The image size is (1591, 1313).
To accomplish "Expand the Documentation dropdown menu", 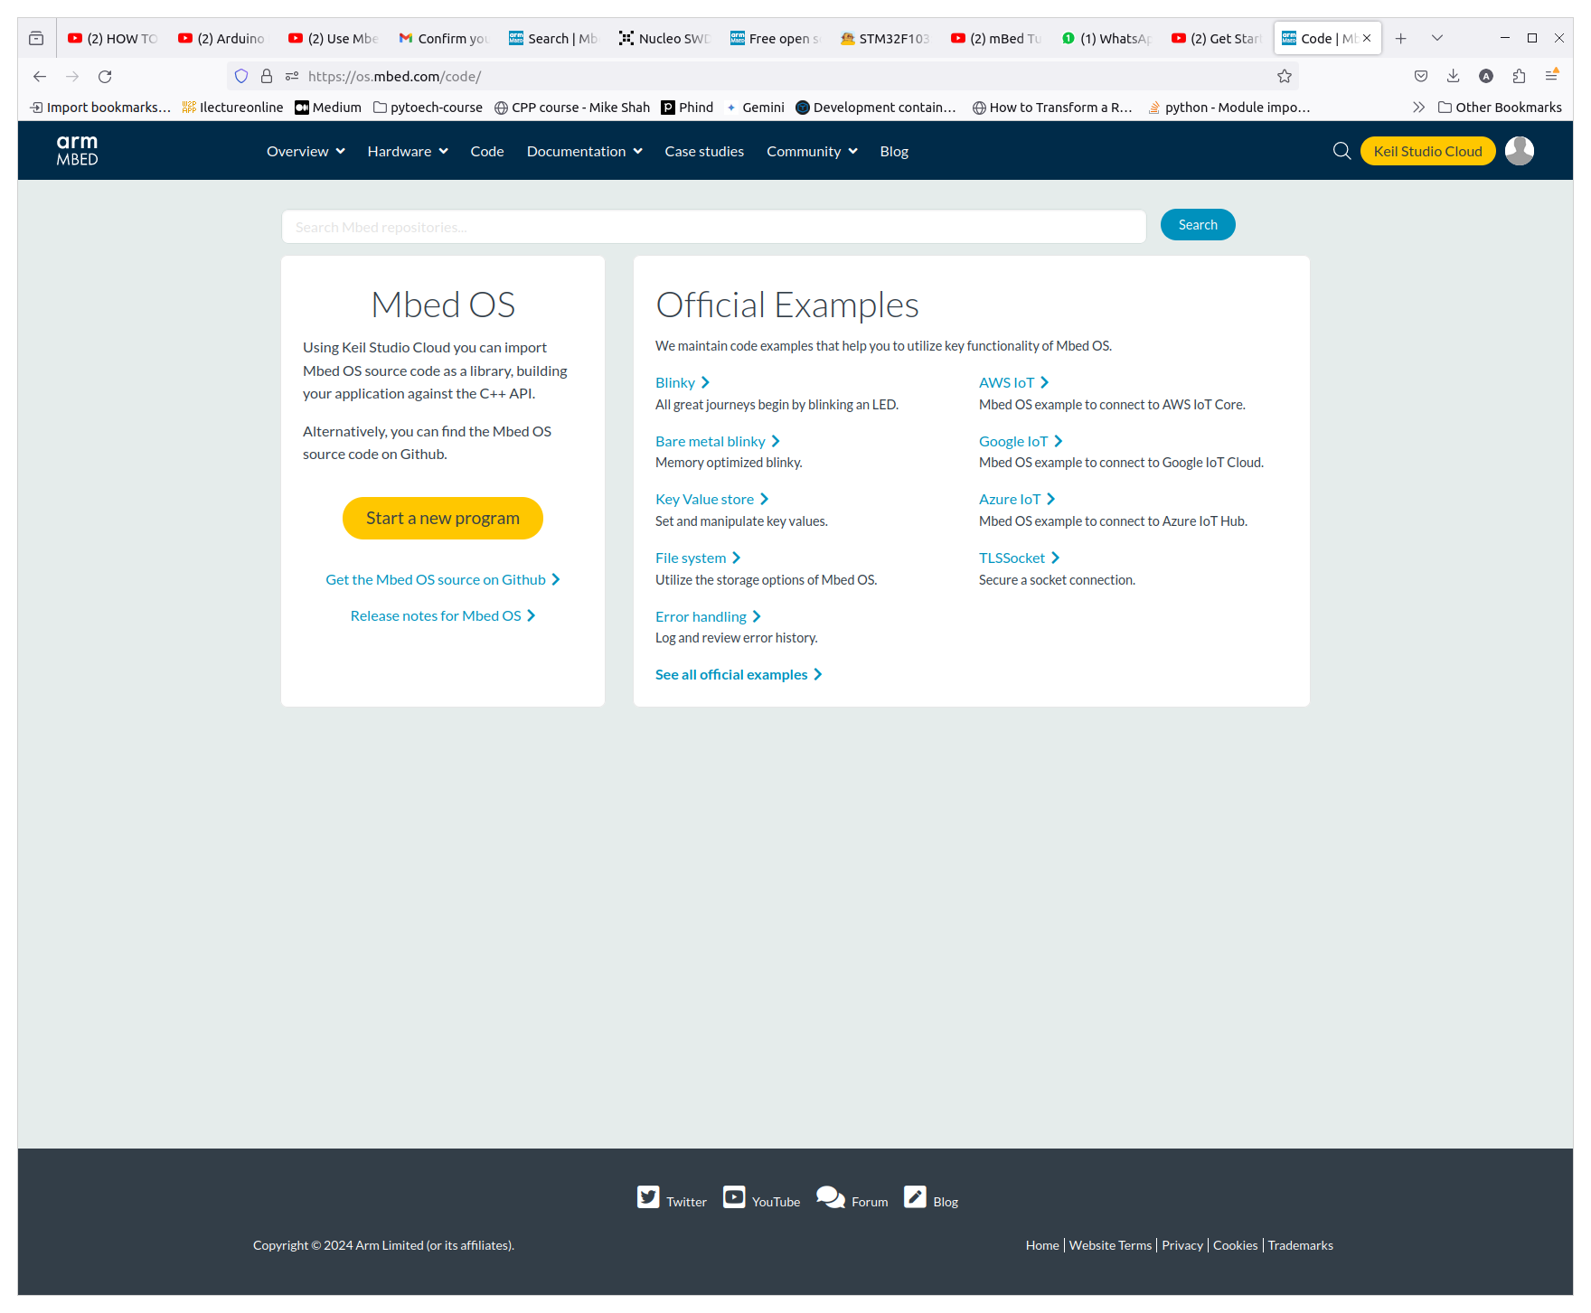I will tap(585, 151).
